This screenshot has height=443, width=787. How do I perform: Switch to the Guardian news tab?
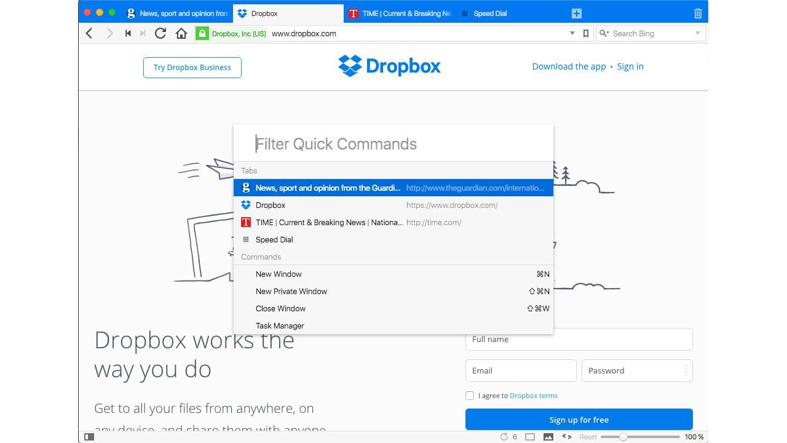click(178, 14)
